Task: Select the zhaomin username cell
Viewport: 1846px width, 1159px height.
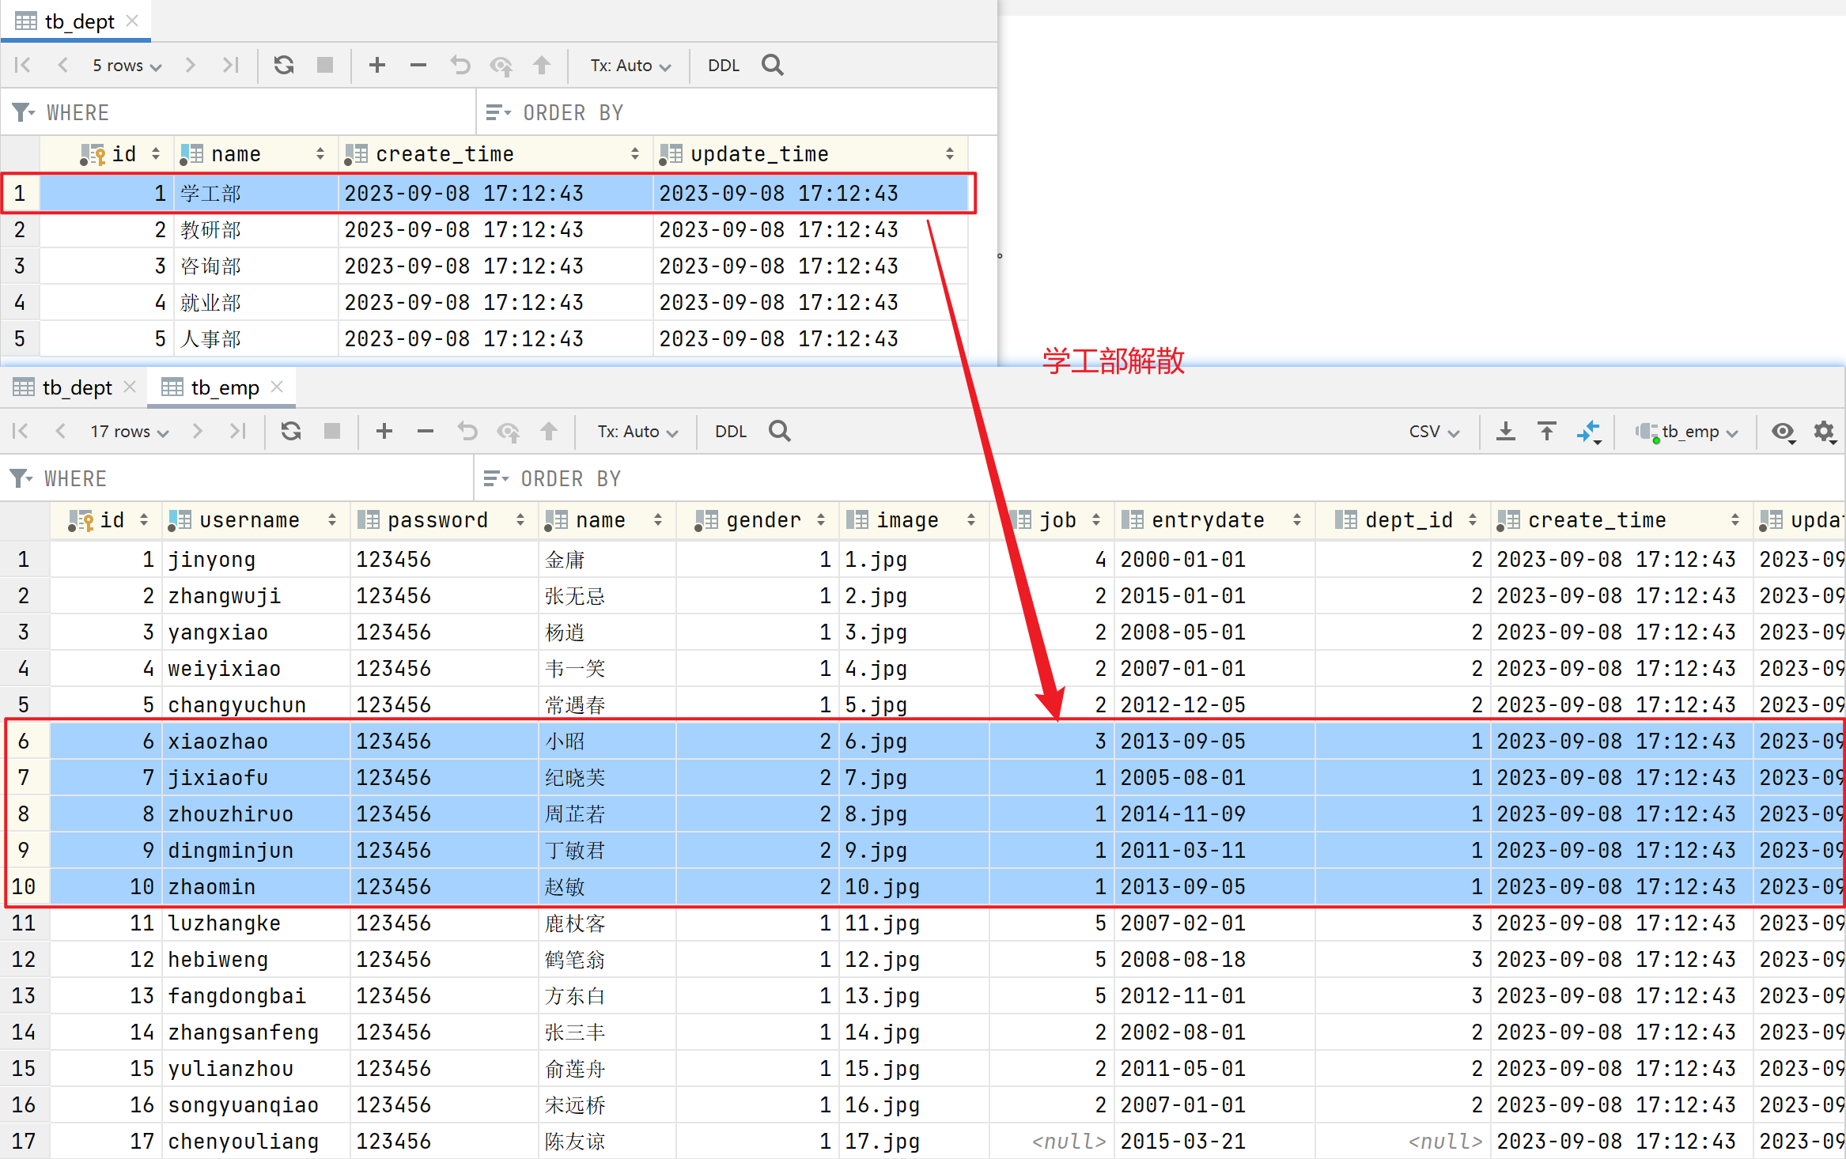Action: click(255, 887)
